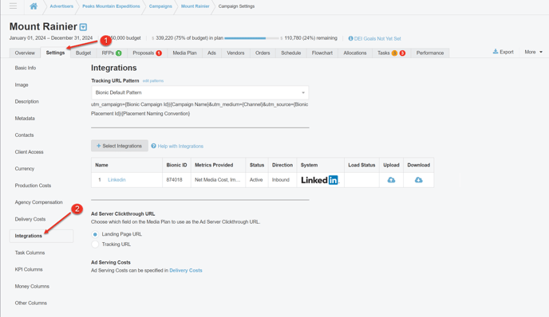Open Metadata in settings sidebar
Screen dimensions: 549x317
coord(25,119)
